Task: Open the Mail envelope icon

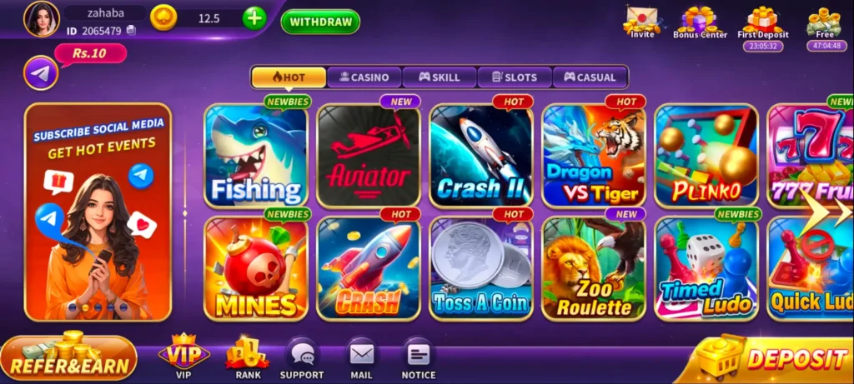Action: click(362, 355)
